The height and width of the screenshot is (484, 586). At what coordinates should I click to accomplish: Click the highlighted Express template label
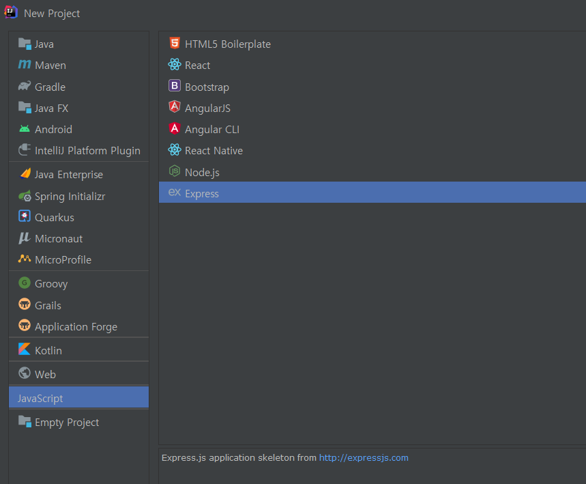pyautogui.click(x=202, y=194)
